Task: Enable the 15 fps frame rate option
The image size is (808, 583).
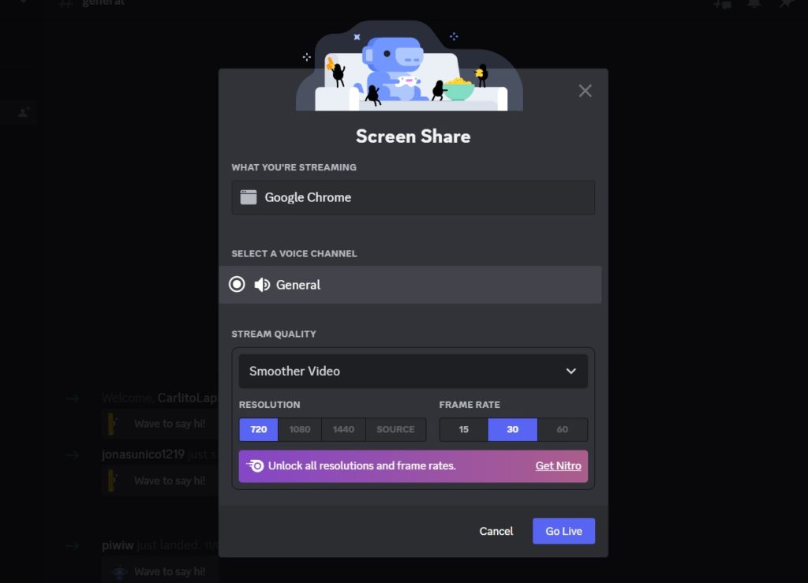Action: pyautogui.click(x=463, y=429)
